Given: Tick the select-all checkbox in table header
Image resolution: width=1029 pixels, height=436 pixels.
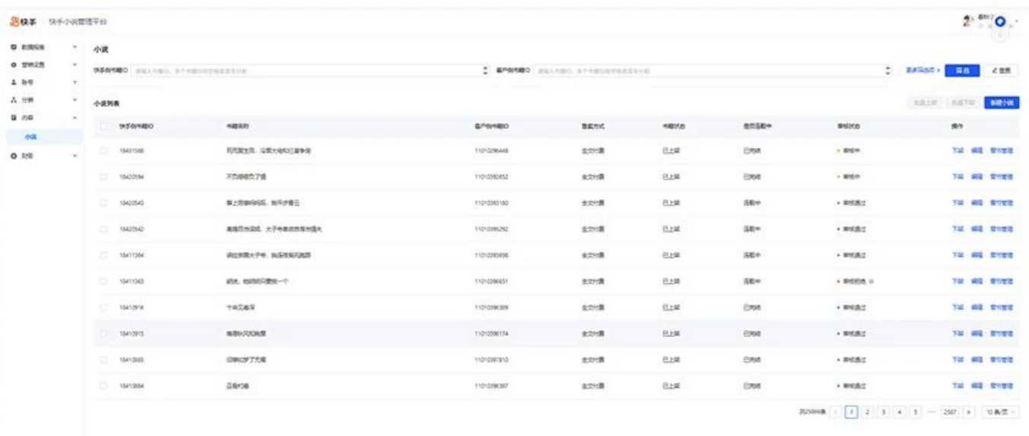Looking at the screenshot, I should [x=103, y=125].
